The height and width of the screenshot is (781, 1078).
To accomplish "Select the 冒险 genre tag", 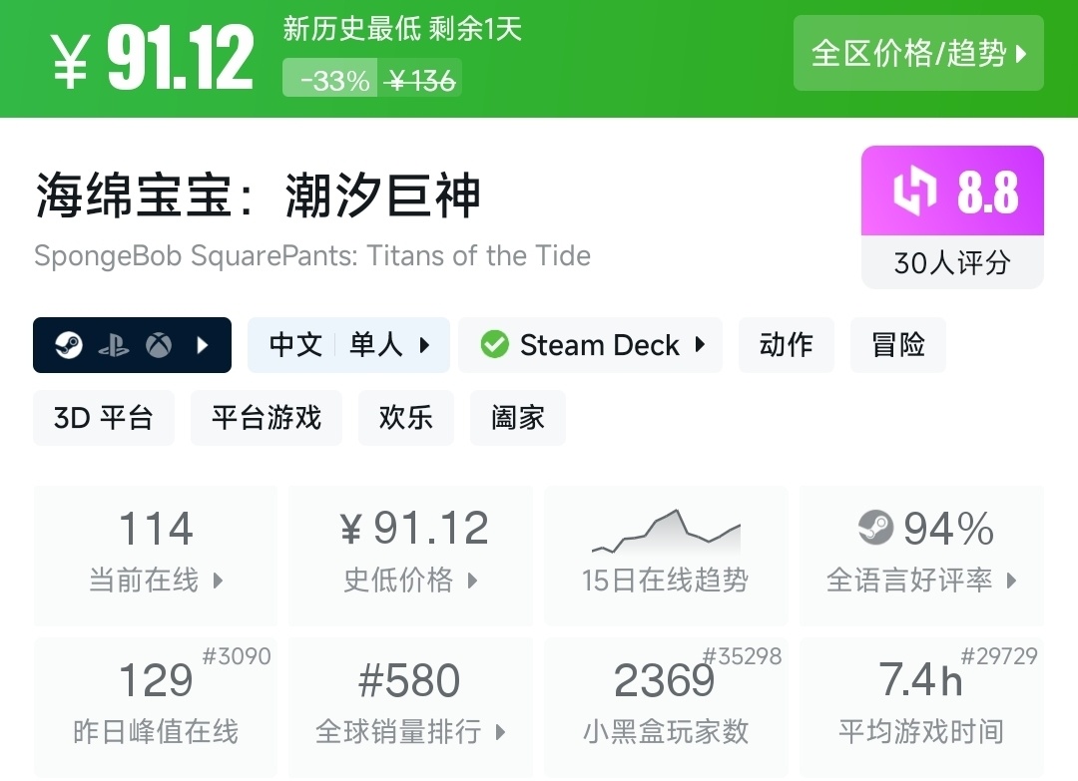I will pyautogui.click(x=898, y=345).
